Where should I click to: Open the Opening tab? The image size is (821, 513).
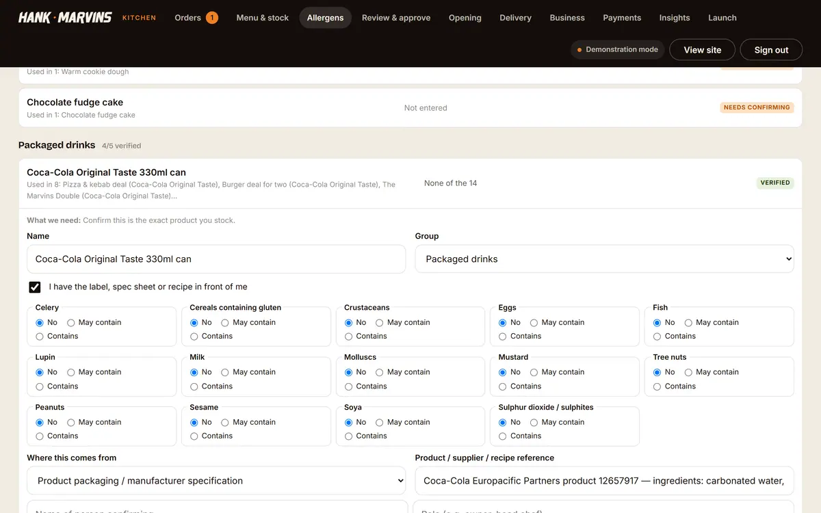click(x=465, y=18)
